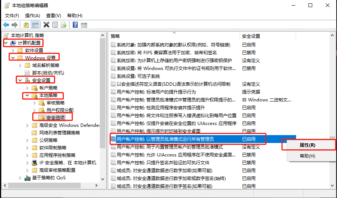
Task: Click the blue Help question mark icon
Action: pos(75,25)
